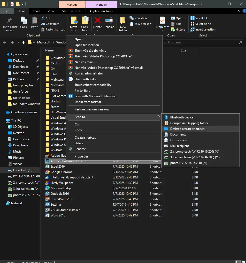This screenshot has width=246, height=263.
Task: Click the Bluetooth device icon in Send to submenu
Action: point(166,117)
